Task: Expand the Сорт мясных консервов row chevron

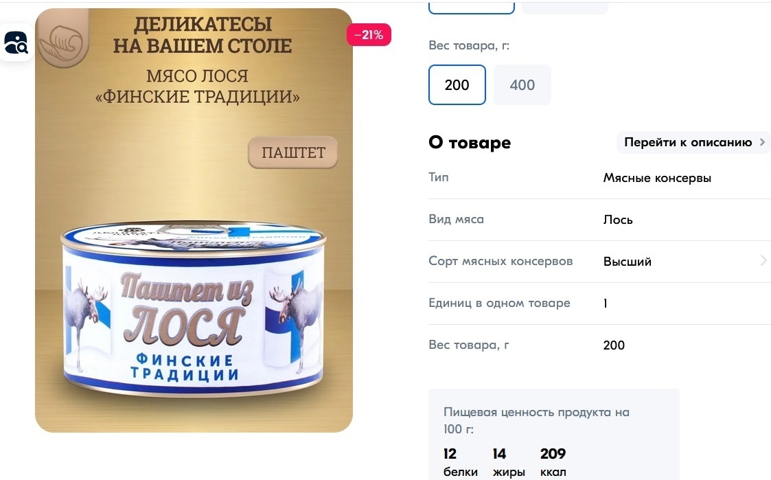Action: (763, 261)
